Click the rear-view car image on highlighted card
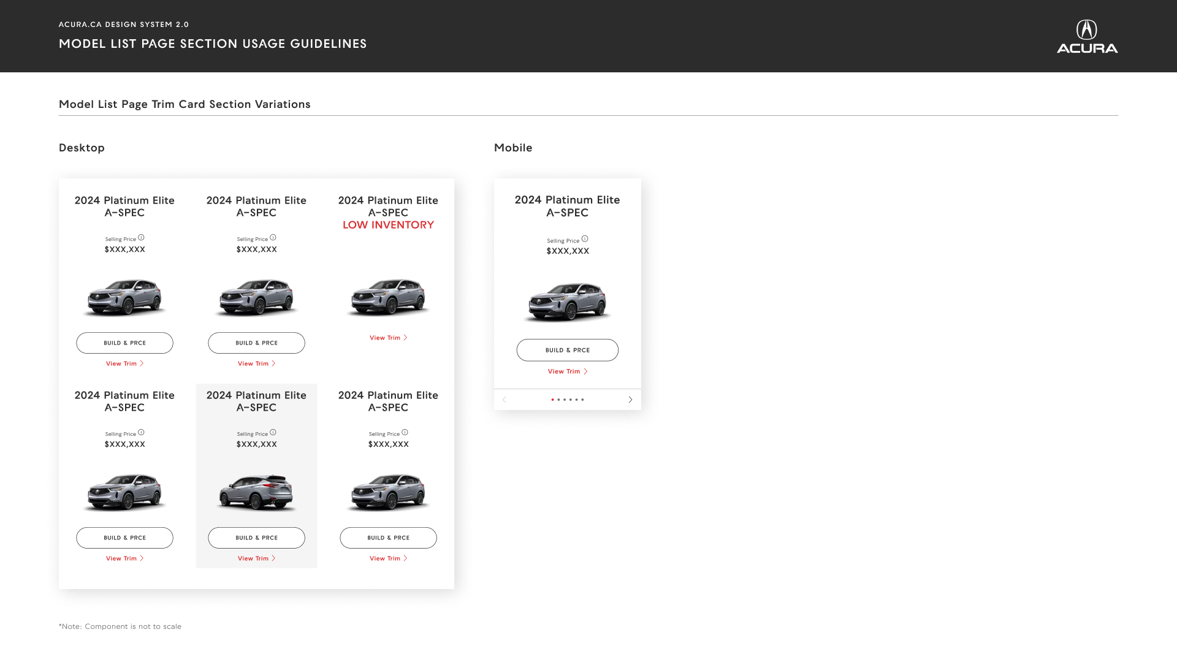The width and height of the screenshot is (1177, 662). tap(256, 492)
